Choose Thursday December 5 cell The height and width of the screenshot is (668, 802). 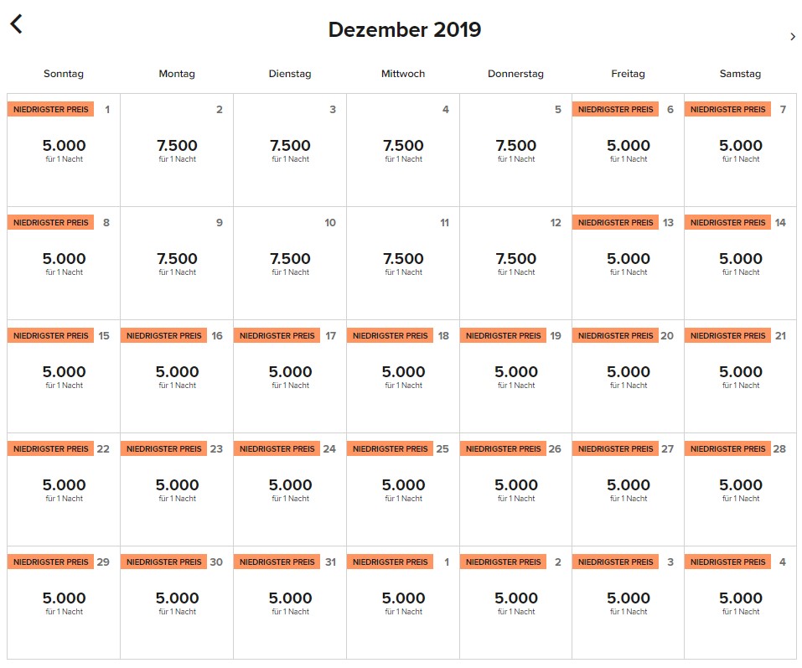pos(515,150)
